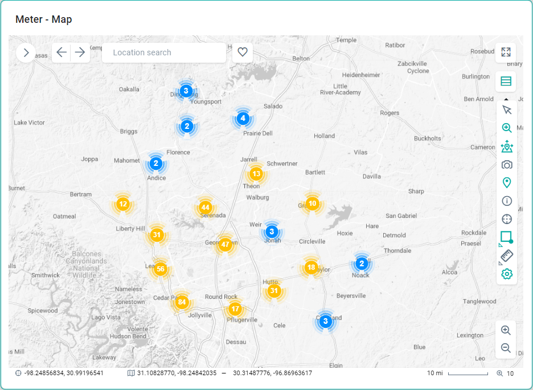Pick the ruler measure tool
Image resolution: width=533 pixels, height=390 pixels.
(x=507, y=256)
